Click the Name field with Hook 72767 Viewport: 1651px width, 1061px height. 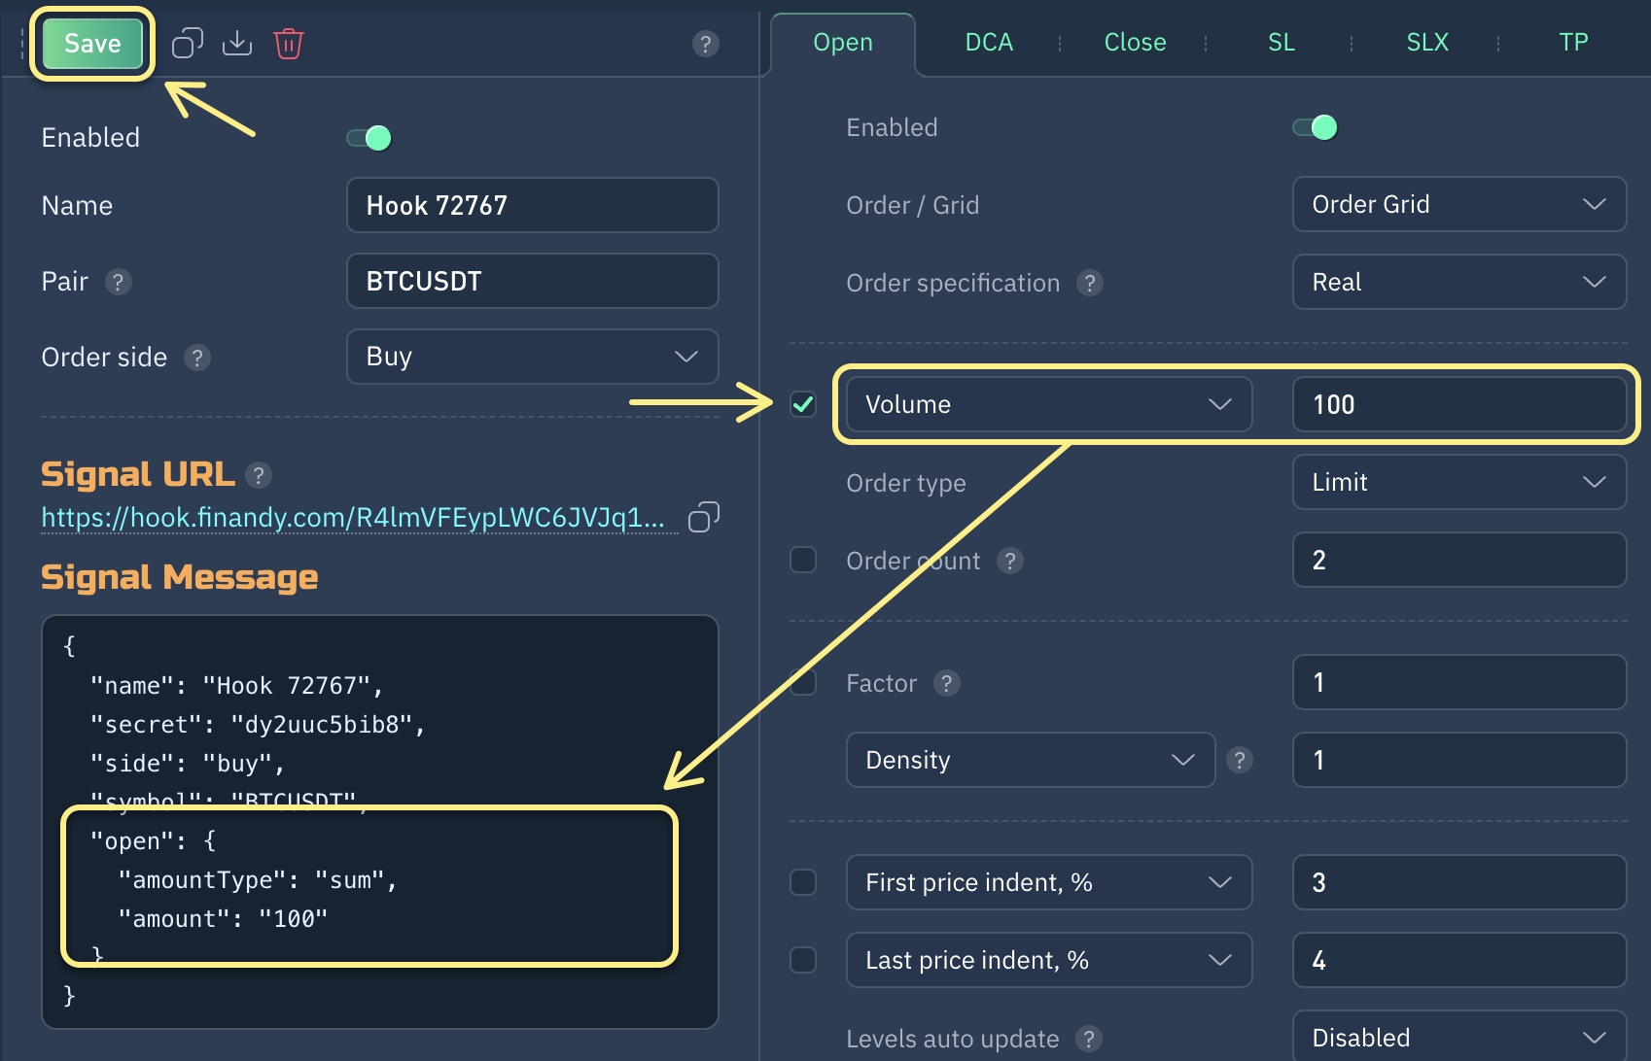tap(532, 205)
